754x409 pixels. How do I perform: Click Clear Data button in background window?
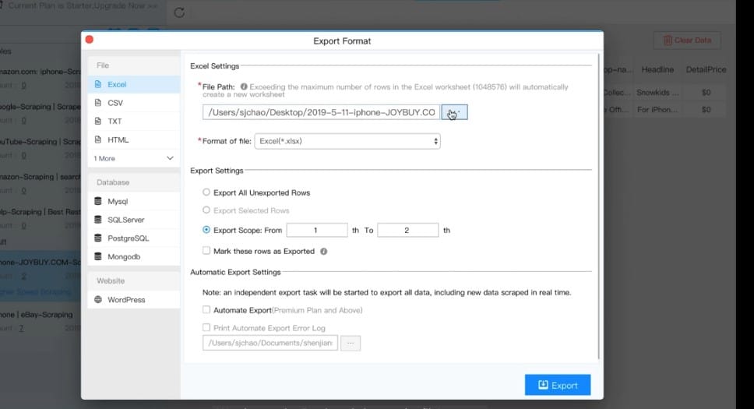click(687, 41)
